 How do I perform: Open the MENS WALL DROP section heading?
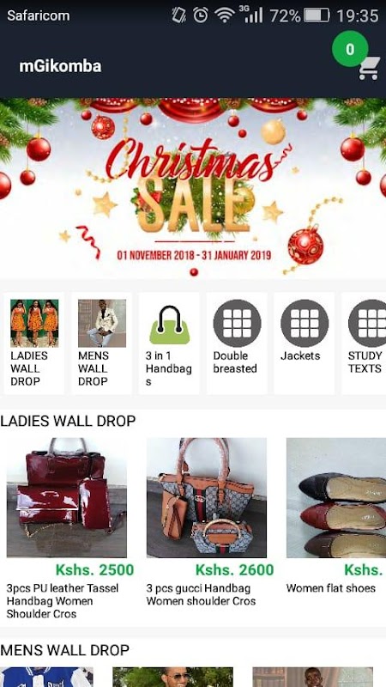click(65, 650)
